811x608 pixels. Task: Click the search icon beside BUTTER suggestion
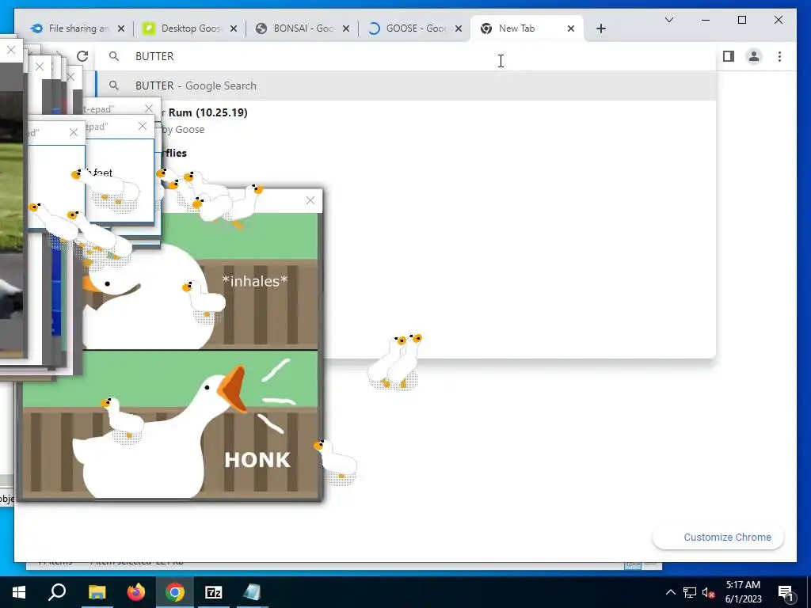point(114,85)
